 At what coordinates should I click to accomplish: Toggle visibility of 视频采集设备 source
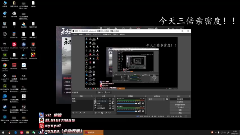pos(110,101)
